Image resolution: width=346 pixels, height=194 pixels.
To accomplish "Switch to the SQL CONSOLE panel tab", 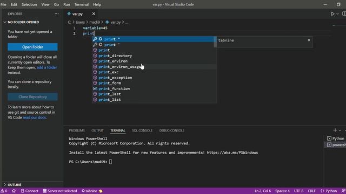I will point(142,130).
